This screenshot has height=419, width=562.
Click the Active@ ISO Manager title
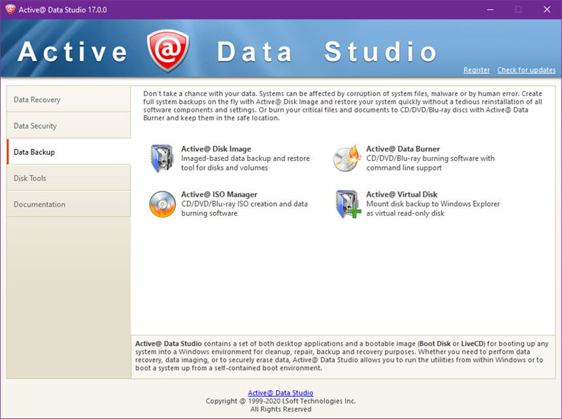pyautogui.click(x=220, y=194)
